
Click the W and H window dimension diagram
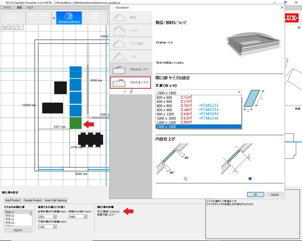254,101
